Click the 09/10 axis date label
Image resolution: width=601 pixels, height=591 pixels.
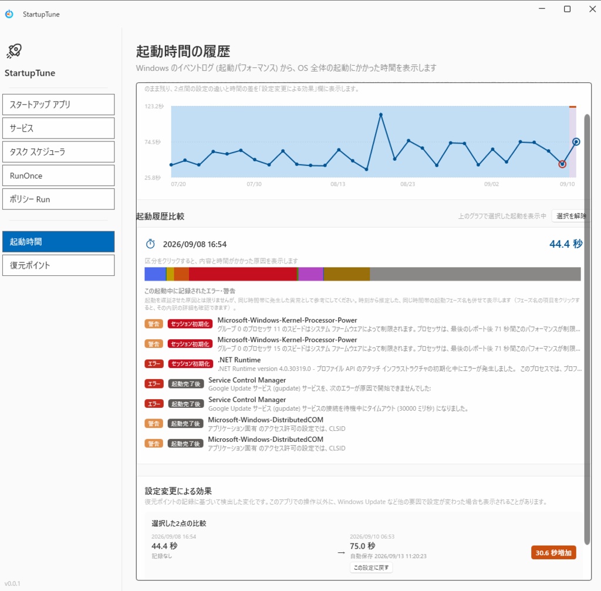click(568, 184)
